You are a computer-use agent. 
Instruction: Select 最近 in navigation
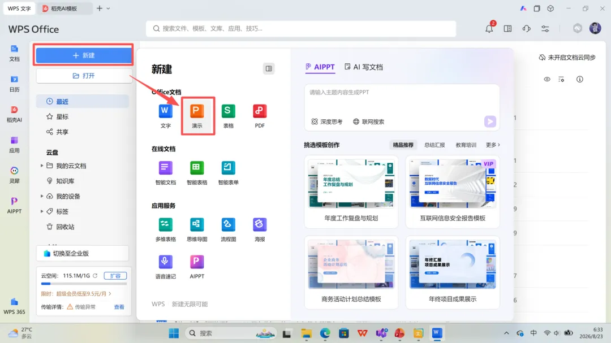point(83,101)
